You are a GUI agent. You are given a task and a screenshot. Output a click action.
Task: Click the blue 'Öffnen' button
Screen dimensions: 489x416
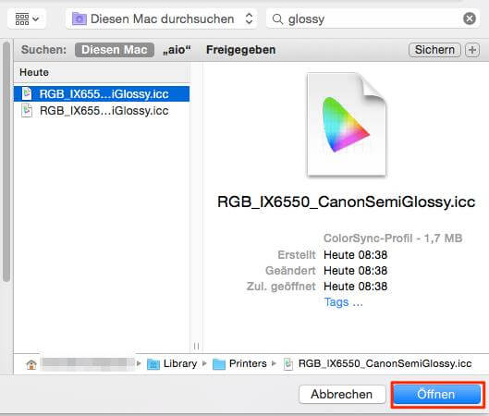point(436,394)
